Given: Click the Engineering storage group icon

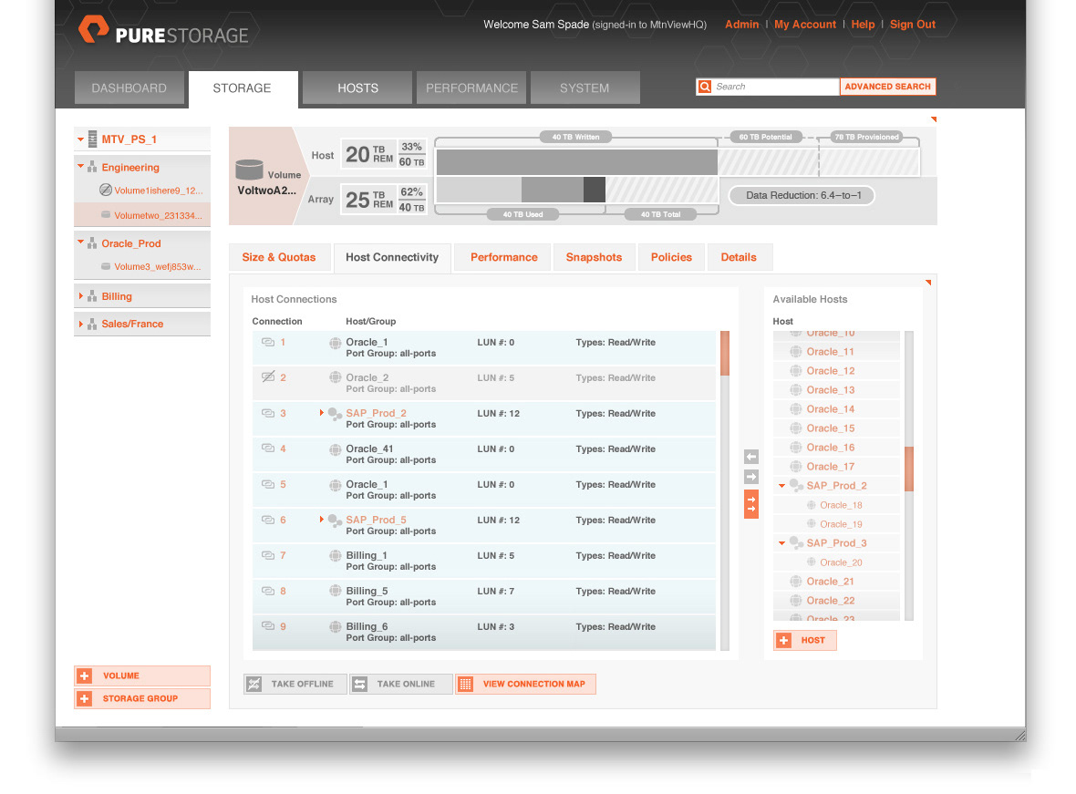Looking at the screenshot, I should click(92, 167).
